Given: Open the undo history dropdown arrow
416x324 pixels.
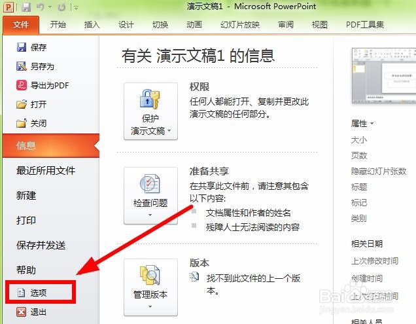Looking at the screenshot, I should tap(50, 7).
